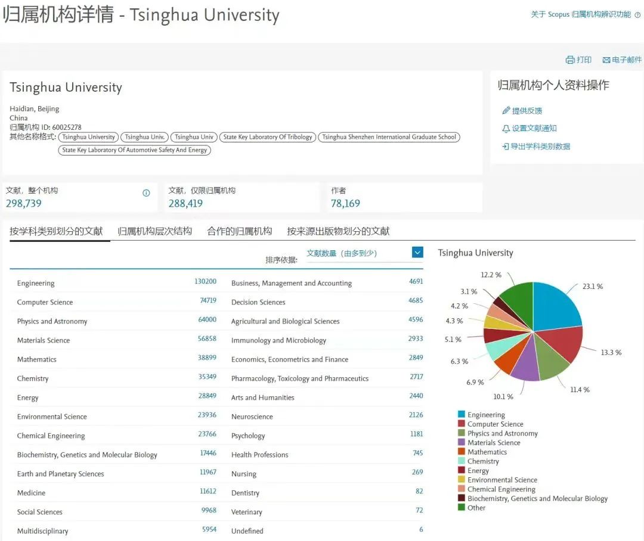This screenshot has width=644, height=541.
Task: Click the Chemistry legend swatch
Action: click(x=461, y=461)
